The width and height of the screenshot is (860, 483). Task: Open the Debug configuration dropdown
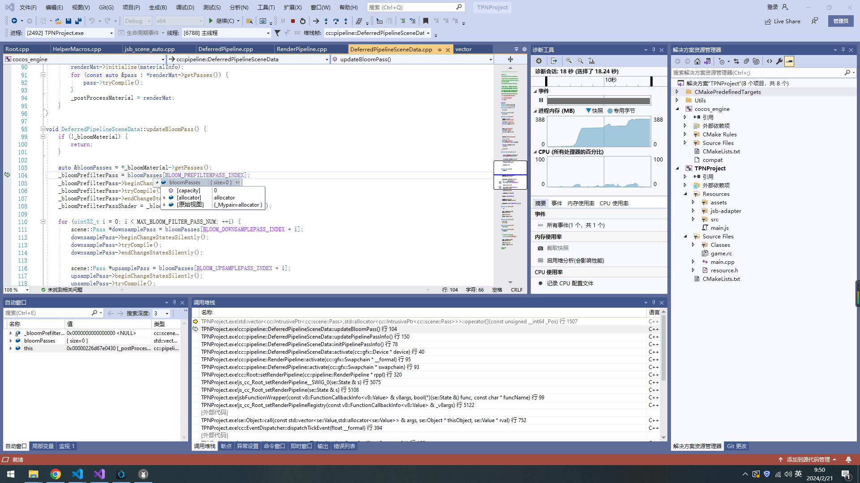coord(138,21)
